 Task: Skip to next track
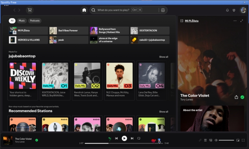[132, 138]
